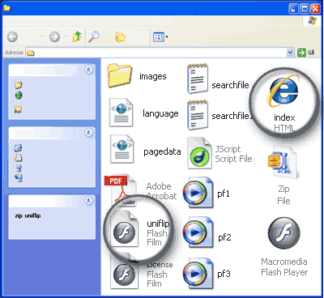The height and width of the screenshot is (298, 324).
Task: Open the pf2 media file
Action: (x=198, y=232)
